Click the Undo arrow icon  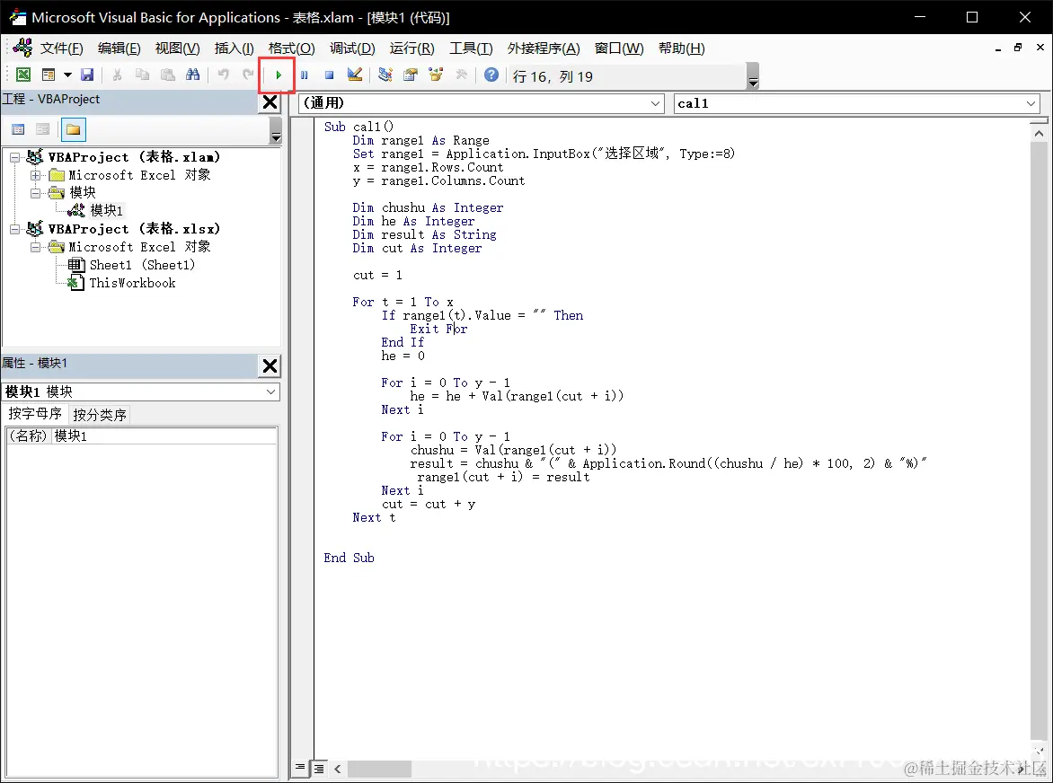coord(224,75)
